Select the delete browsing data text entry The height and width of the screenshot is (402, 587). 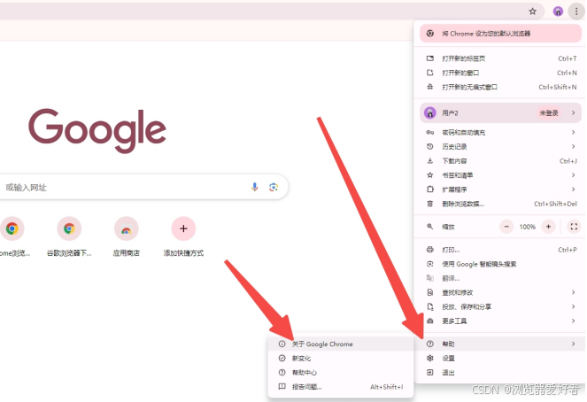pyautogui.click(x=463, y=204)
